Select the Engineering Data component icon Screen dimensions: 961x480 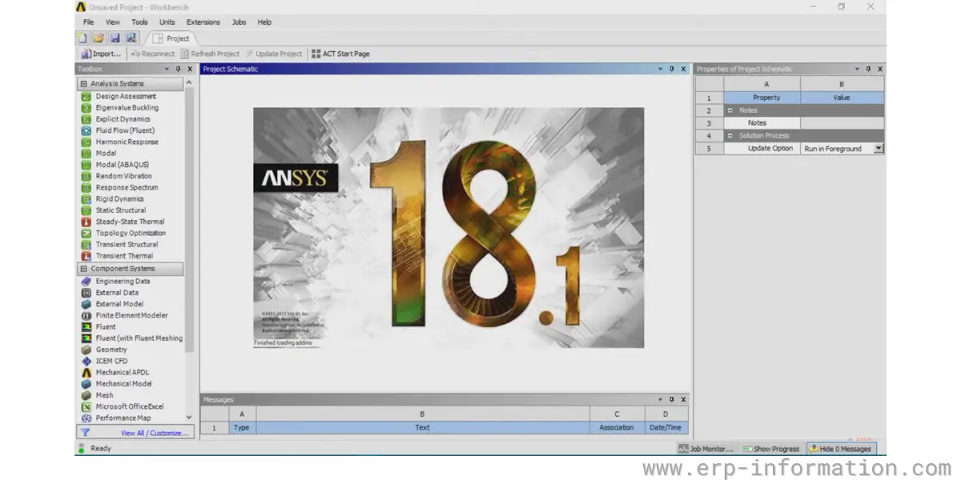click(86, 281)
